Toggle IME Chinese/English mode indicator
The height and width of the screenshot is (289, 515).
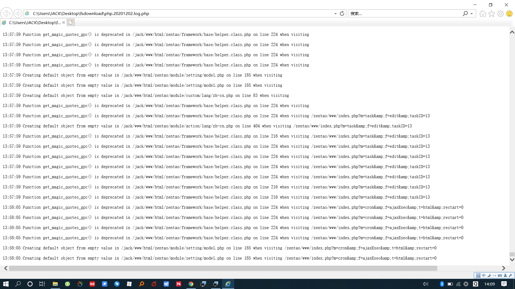pyautogui.click(x=484, y=275)
